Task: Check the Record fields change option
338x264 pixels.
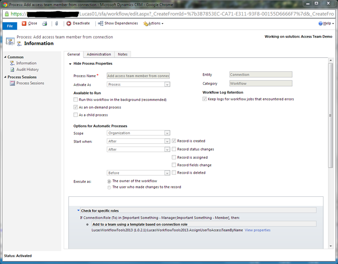Action: click(174, 165)
